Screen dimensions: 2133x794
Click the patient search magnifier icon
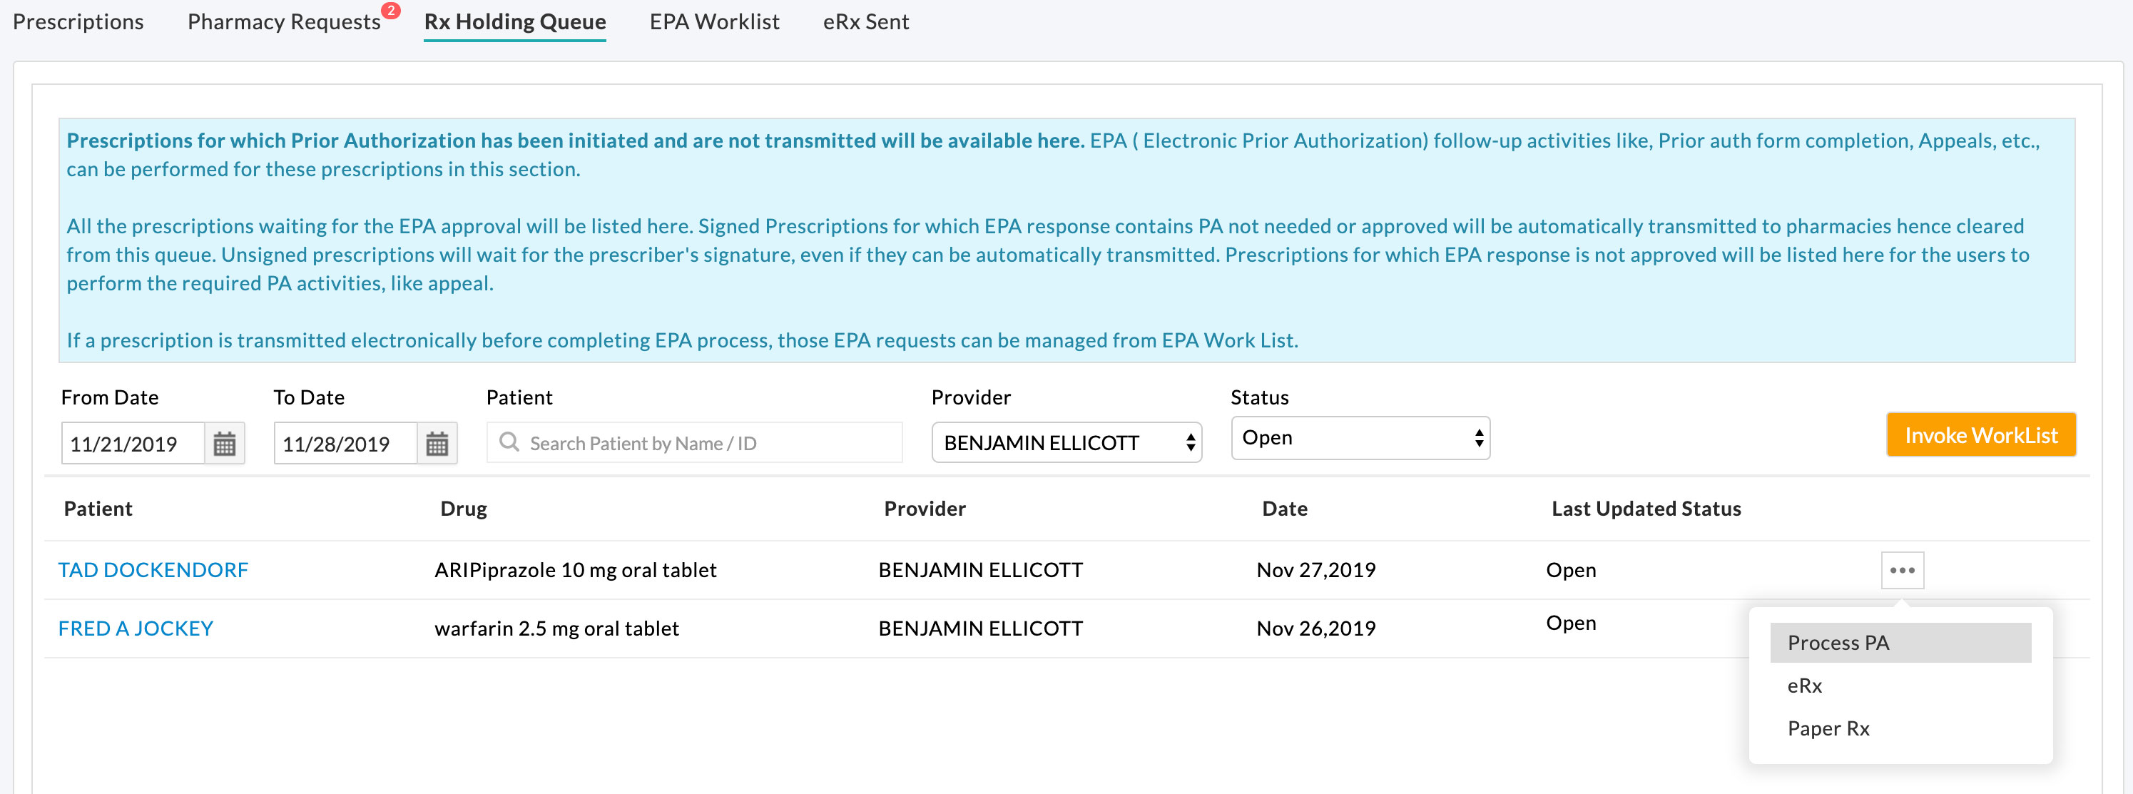click(x=509, y=442)
